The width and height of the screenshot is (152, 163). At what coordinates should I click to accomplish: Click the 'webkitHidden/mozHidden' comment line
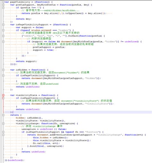pyautogui.click(x=50, y=11)
